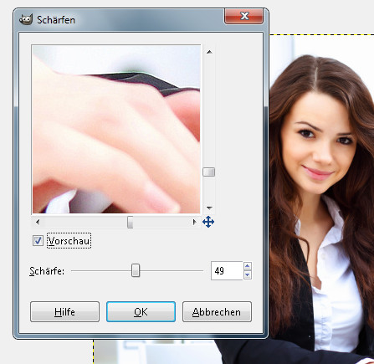Image resolution: width=374 pixels, height=364 pixels.
Task: Click the preview navigation cross-arrows icon
Action: click(x=208, y=223)
